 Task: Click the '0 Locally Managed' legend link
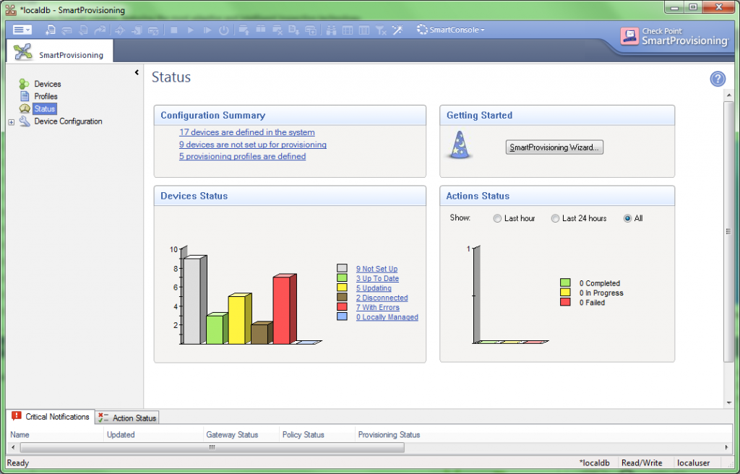(x=387, y=317)
